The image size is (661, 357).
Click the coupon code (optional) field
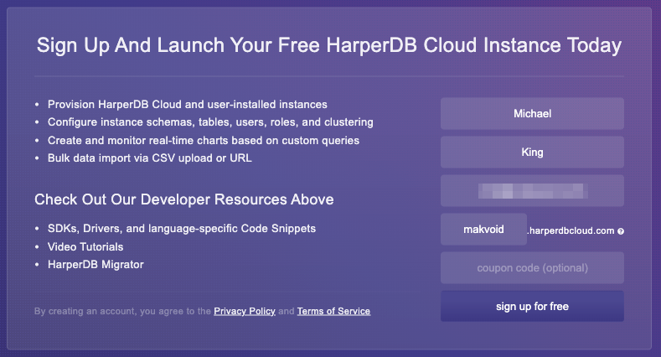(532, 268)
